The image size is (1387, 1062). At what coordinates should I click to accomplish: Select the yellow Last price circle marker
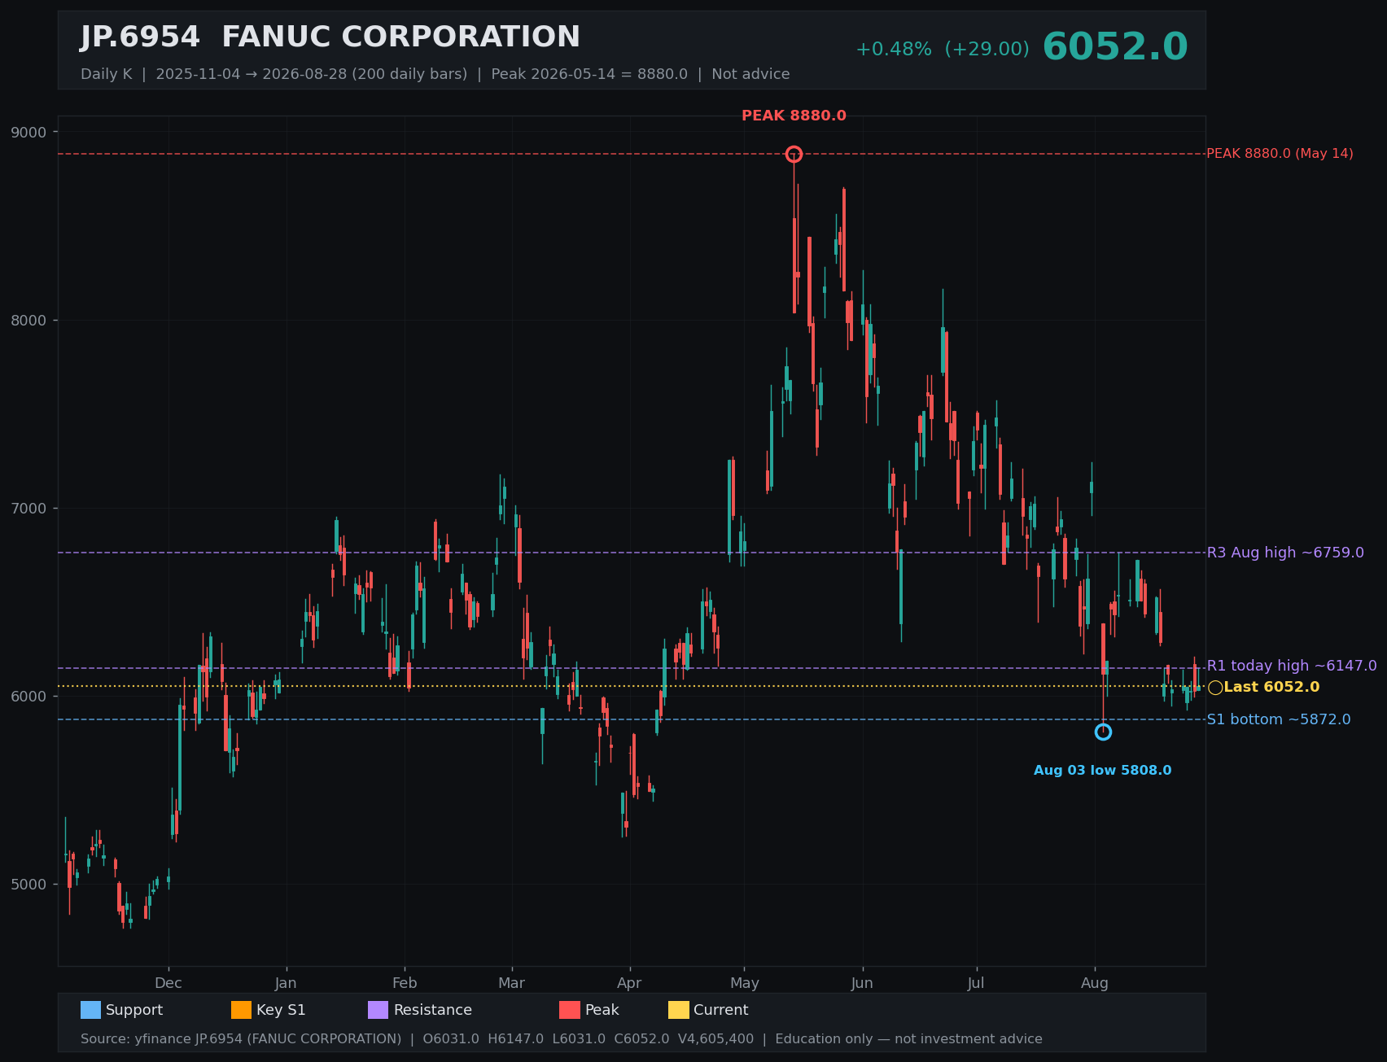1215,688
